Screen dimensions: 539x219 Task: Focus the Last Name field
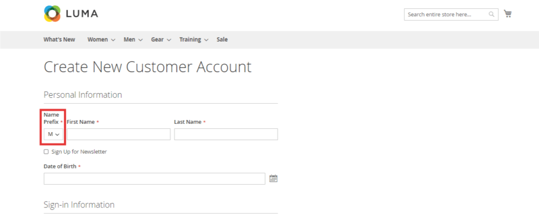coord(226,134)
